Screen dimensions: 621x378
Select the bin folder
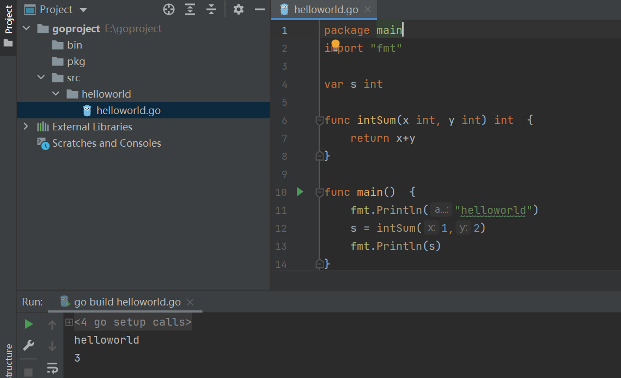pos(75,45)
